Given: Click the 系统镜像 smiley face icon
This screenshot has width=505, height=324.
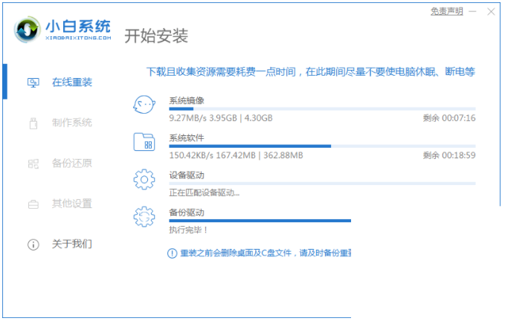Looking at the screenshot, I should (x=144, y=105).
